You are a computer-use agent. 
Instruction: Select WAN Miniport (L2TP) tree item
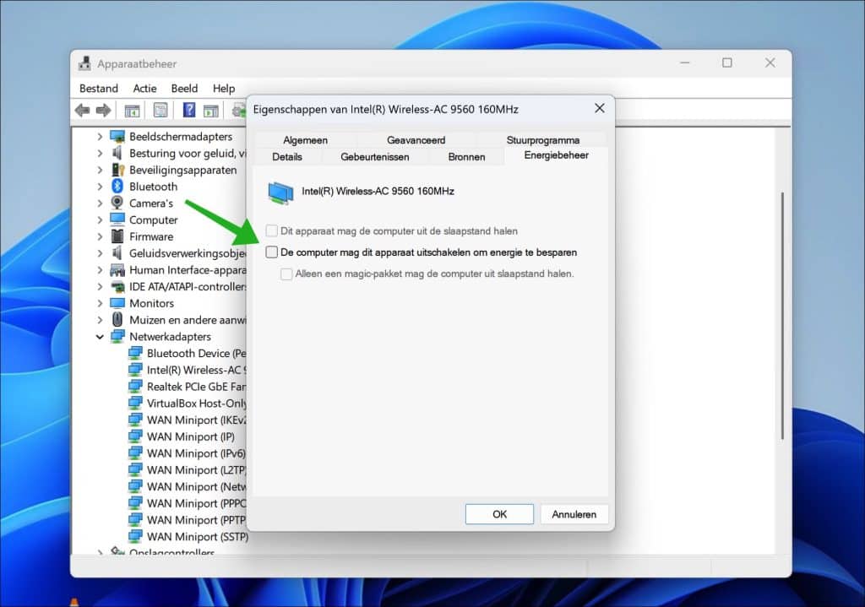click(196, 469)
